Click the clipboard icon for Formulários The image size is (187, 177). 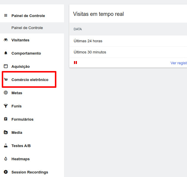point(6,119)
